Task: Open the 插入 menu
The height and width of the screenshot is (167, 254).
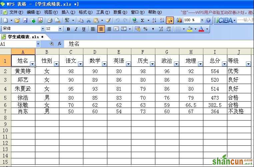Action: [x=68, y=12]
